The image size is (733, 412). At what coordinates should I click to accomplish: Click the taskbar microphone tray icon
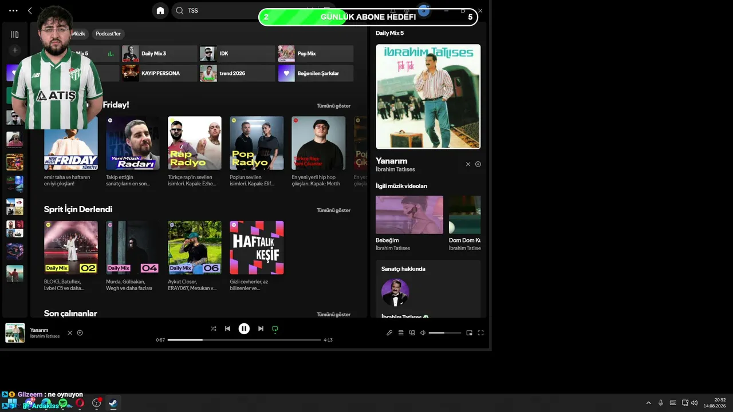pos(661,403)
